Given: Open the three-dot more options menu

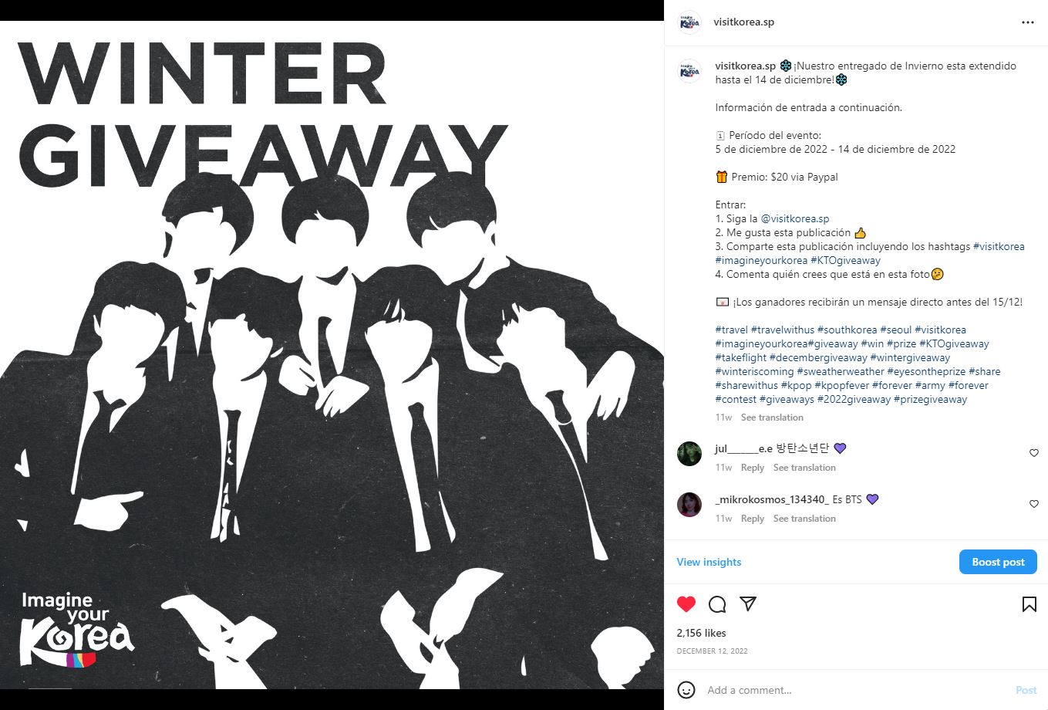Looking at the screenshot, I should coord(1027,22).
